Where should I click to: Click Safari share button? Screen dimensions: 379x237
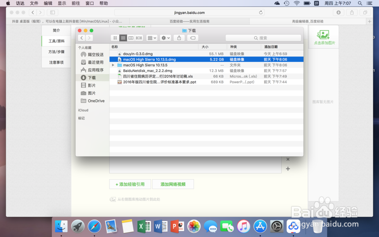click(352, 13)
